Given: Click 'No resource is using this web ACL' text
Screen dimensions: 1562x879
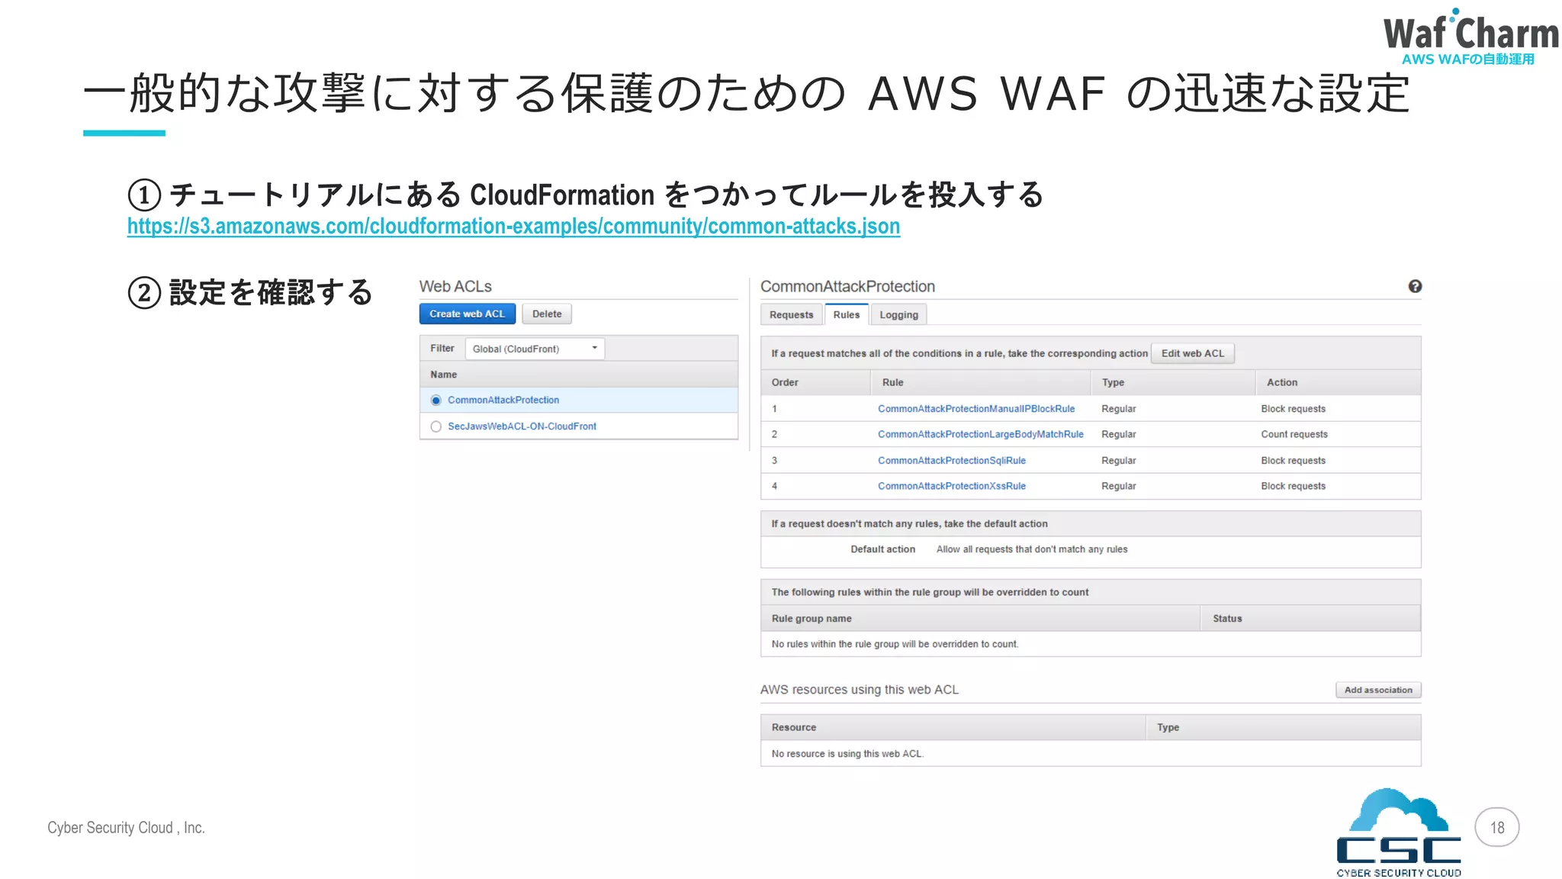Looking at the screenshot, I should click(x=847, y=754).
